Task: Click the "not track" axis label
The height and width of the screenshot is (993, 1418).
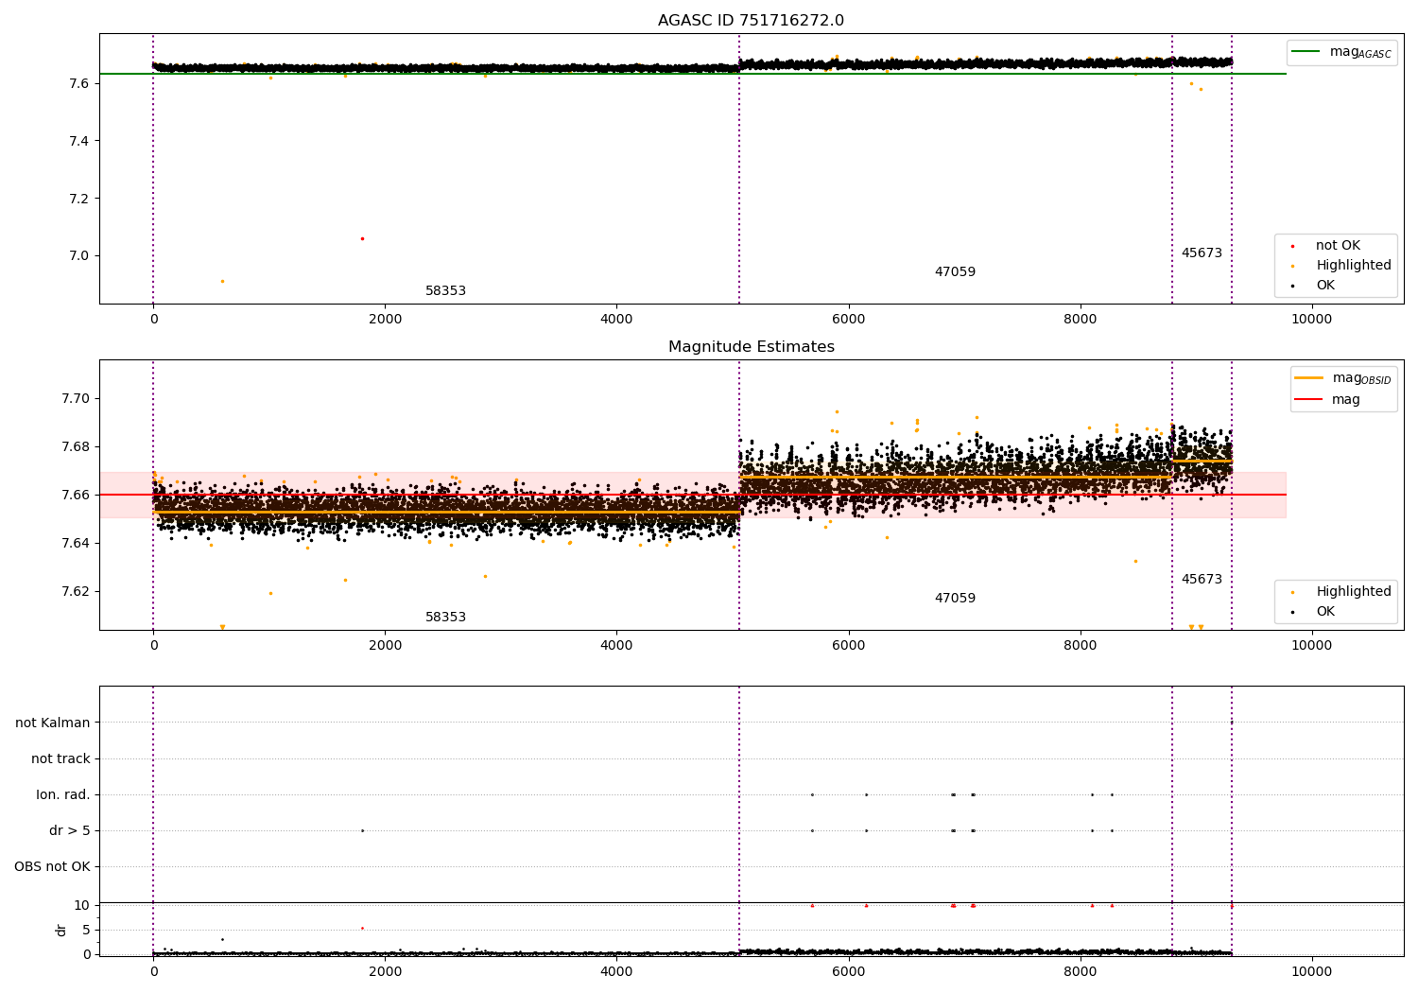Action: tap(61, 759)
